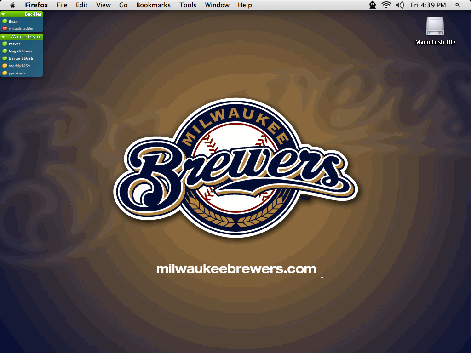
Task: Click green status dot beside MagicXBlover
Action: 5,51
